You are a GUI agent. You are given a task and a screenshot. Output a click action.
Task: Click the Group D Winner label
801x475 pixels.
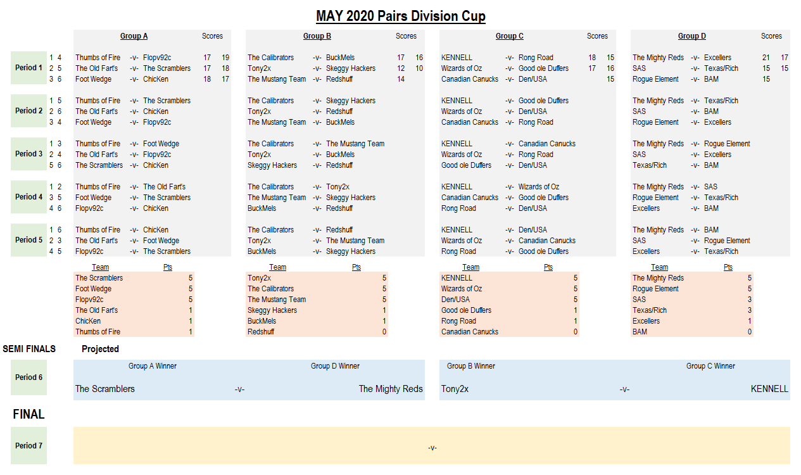(x=335, y=366)
